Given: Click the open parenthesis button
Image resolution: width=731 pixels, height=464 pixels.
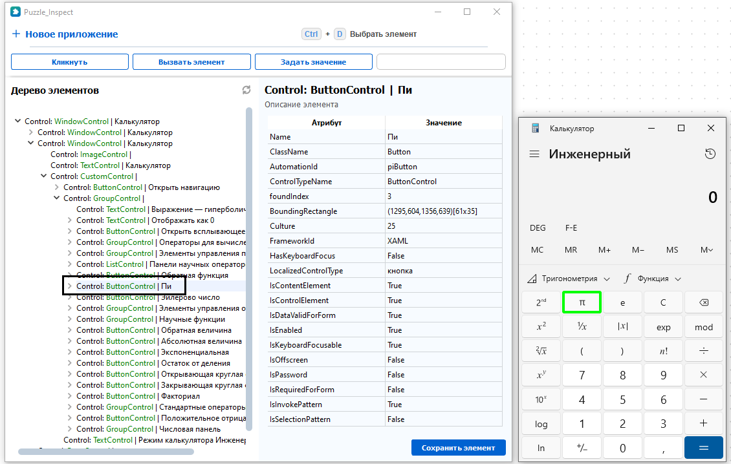Looking at the screenshot, I should point(582,352).
